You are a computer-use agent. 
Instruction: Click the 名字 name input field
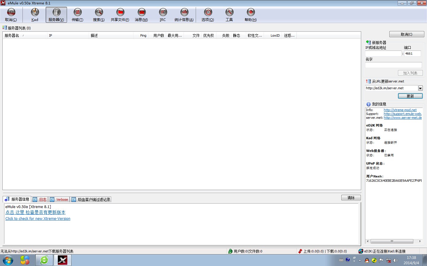(393, 65)
